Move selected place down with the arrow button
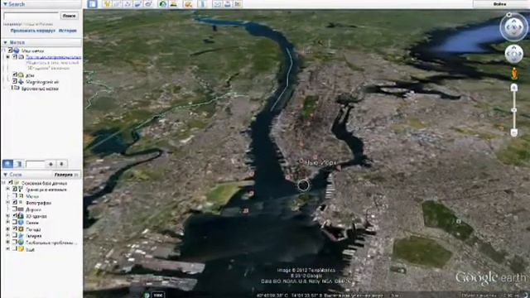 point(61,164)
